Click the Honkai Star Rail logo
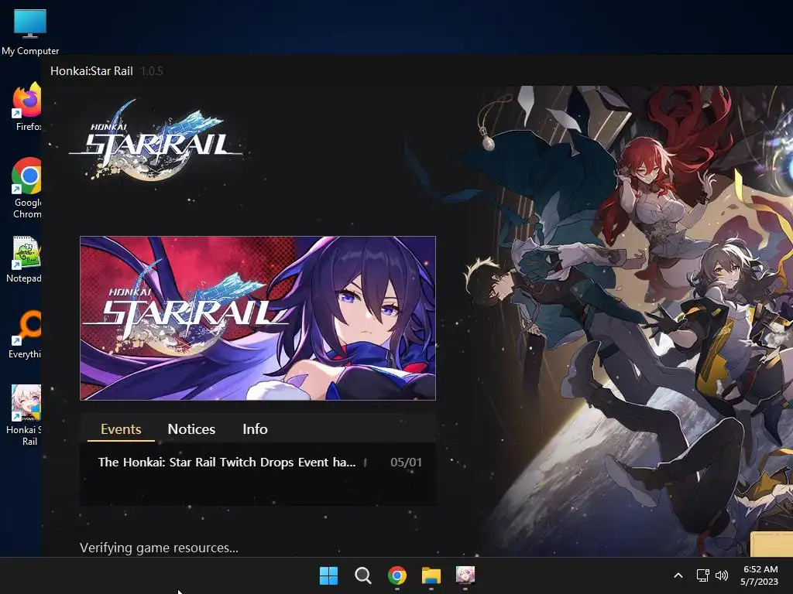This screenshot has width=793, height=594. coord(156,141)
